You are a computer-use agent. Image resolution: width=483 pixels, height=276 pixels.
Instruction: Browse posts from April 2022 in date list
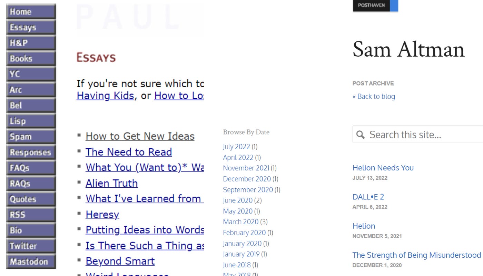(x=238, y=157)
